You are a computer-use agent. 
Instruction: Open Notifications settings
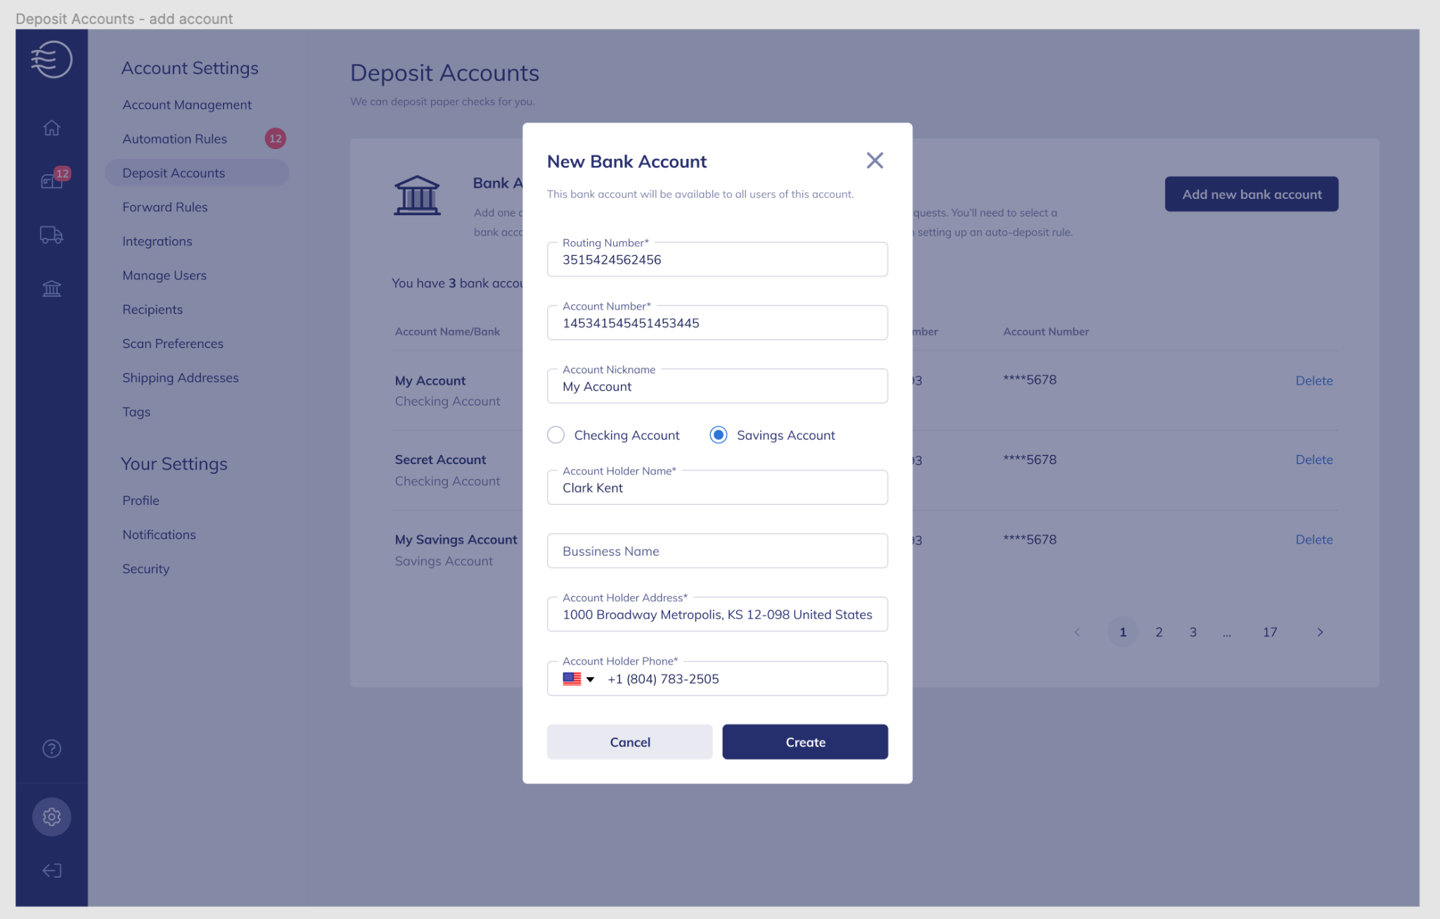point(159,535)
